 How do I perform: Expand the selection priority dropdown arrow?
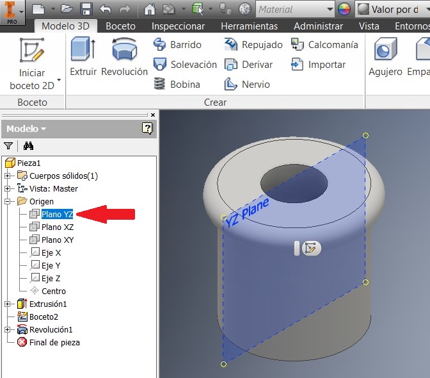(x=211, y=9)
